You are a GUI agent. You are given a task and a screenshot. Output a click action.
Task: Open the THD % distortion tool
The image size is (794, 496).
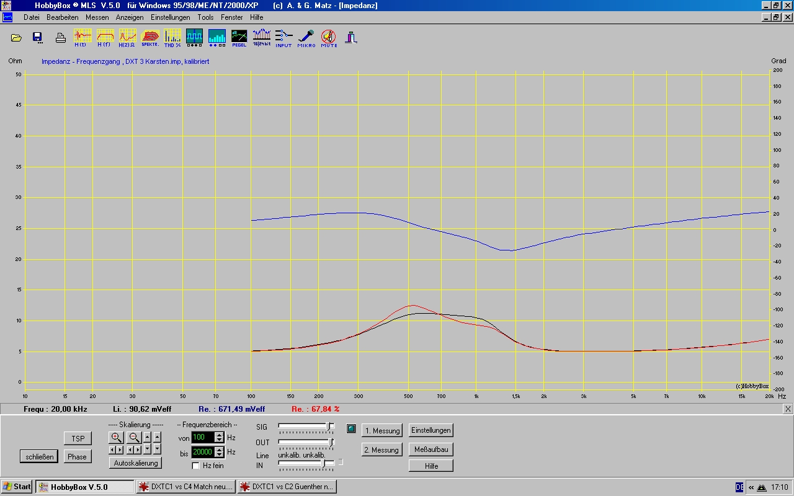pos(172,38)
